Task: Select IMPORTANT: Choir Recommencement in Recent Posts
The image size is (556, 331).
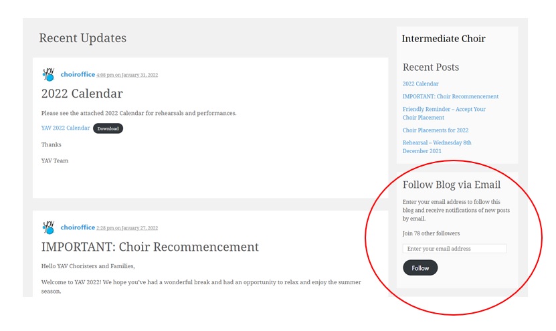Action: 450,96
